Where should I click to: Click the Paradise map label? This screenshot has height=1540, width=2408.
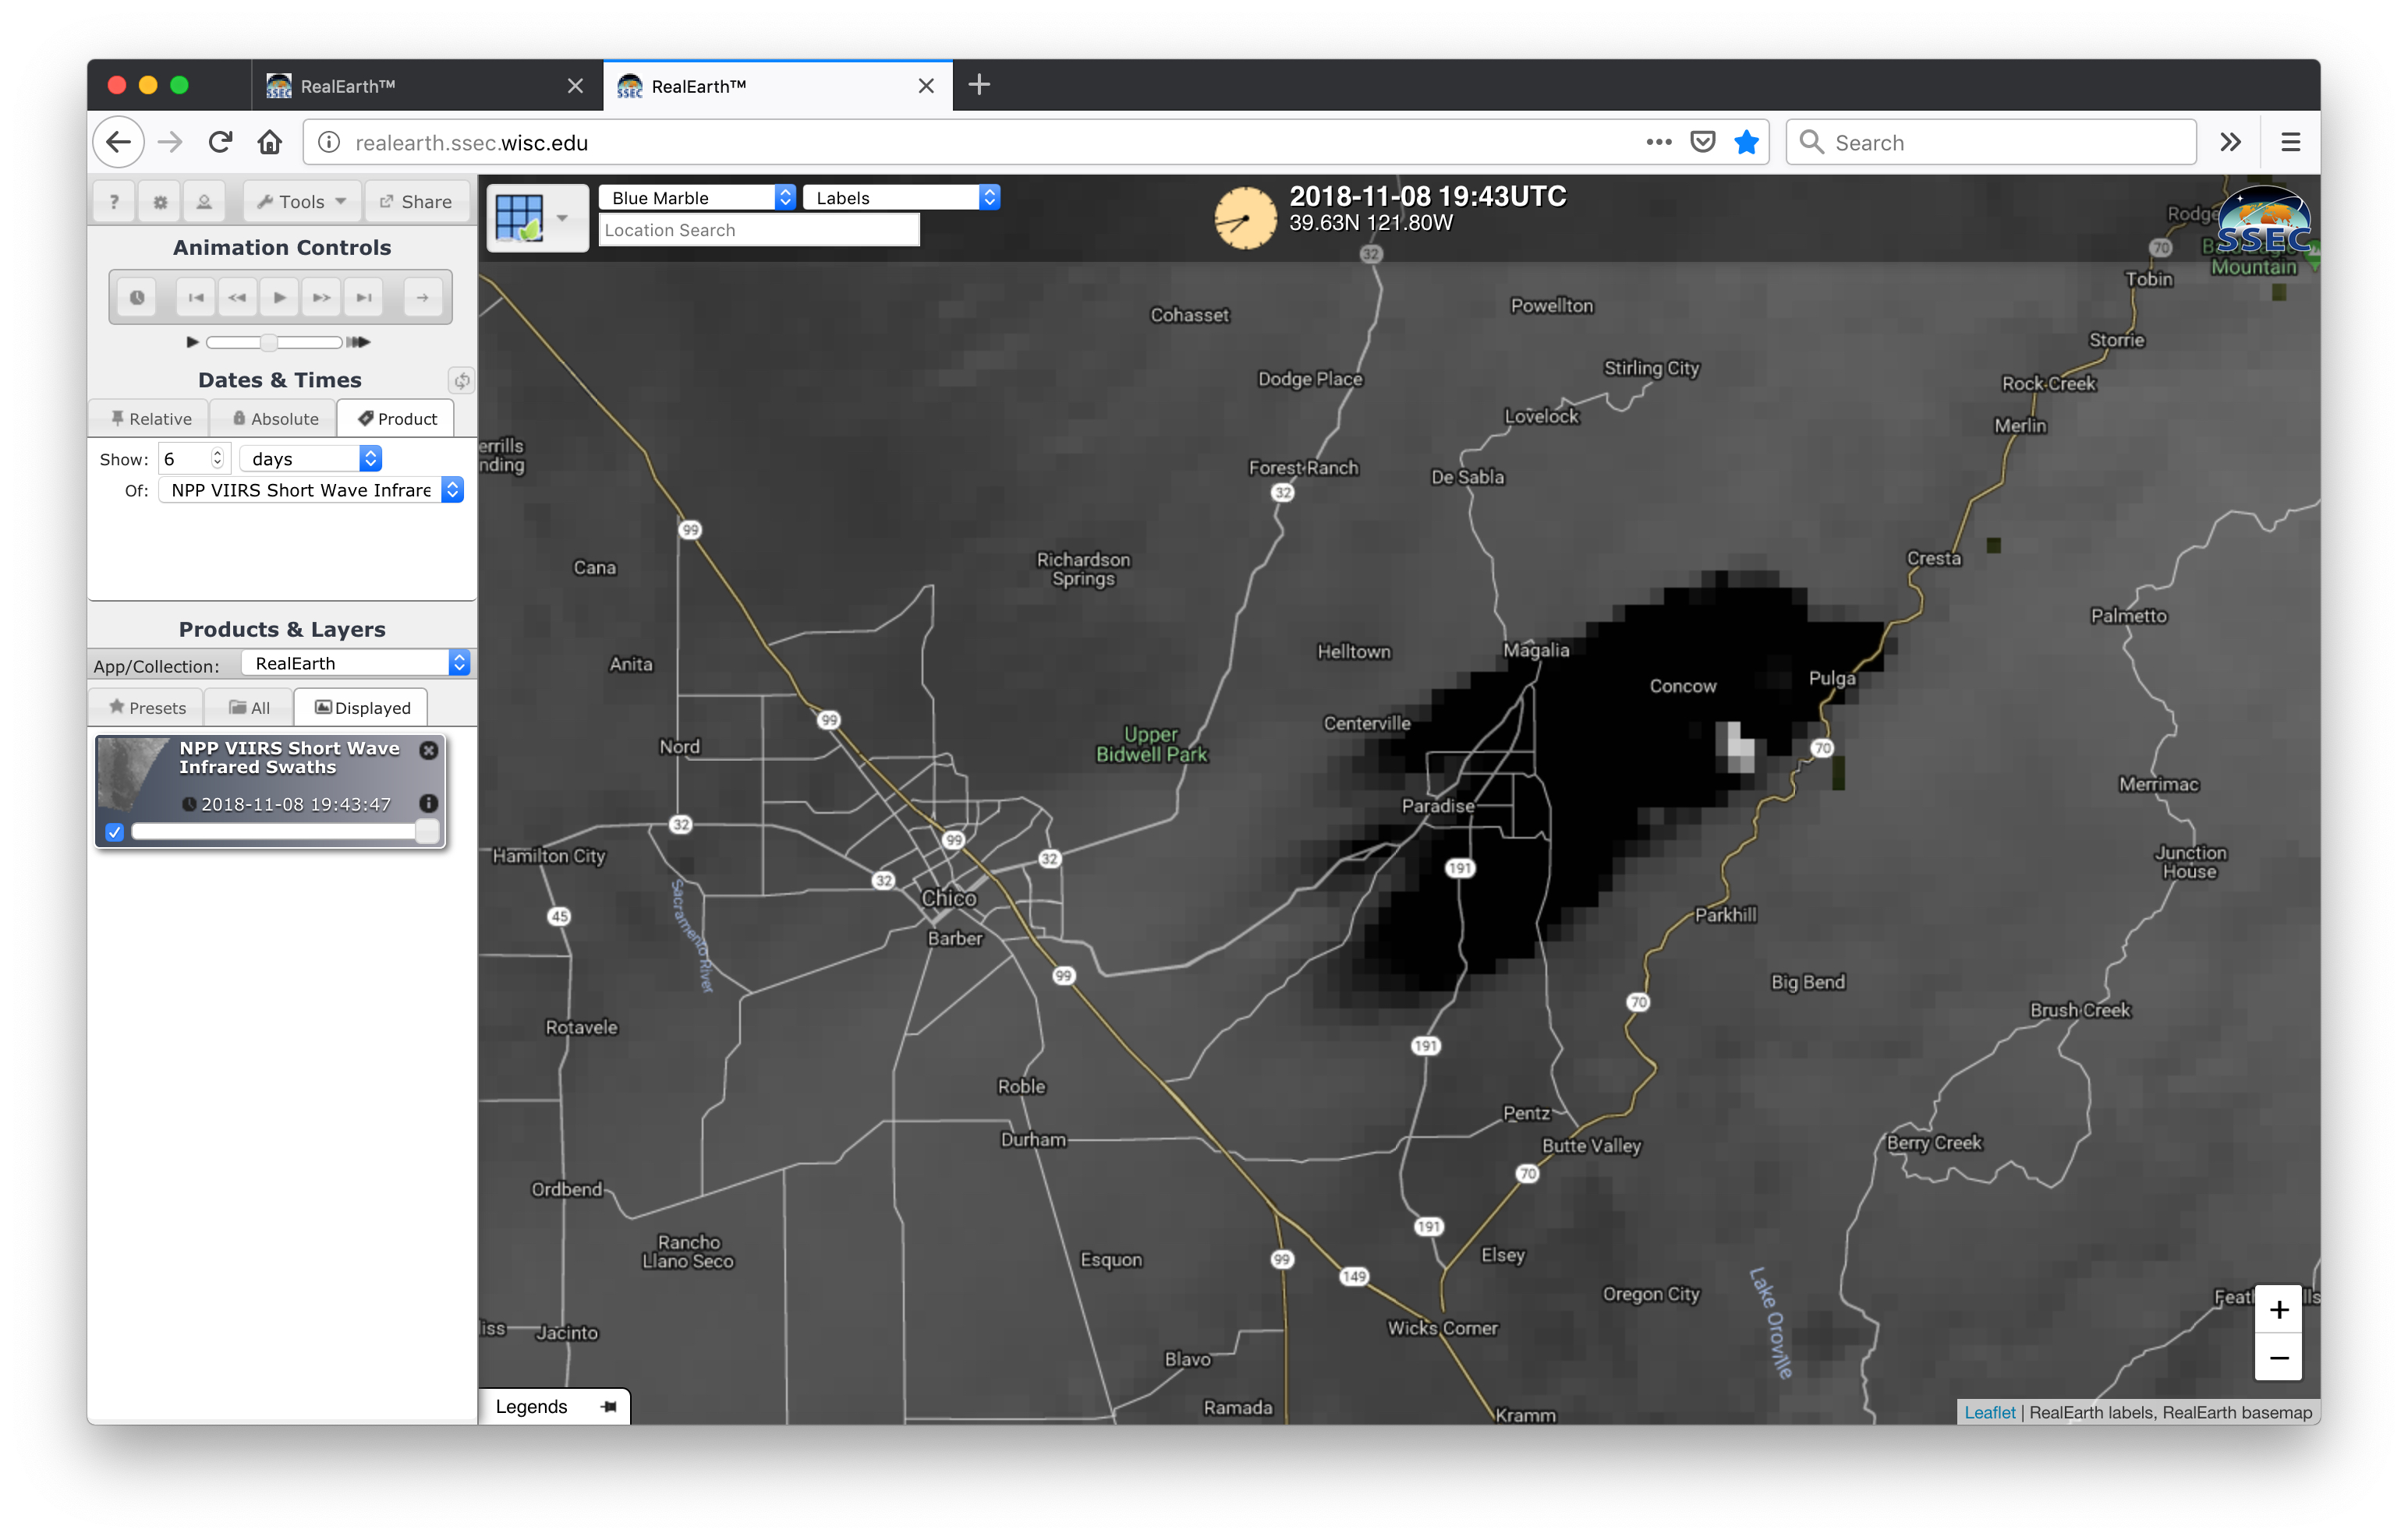1438,805
